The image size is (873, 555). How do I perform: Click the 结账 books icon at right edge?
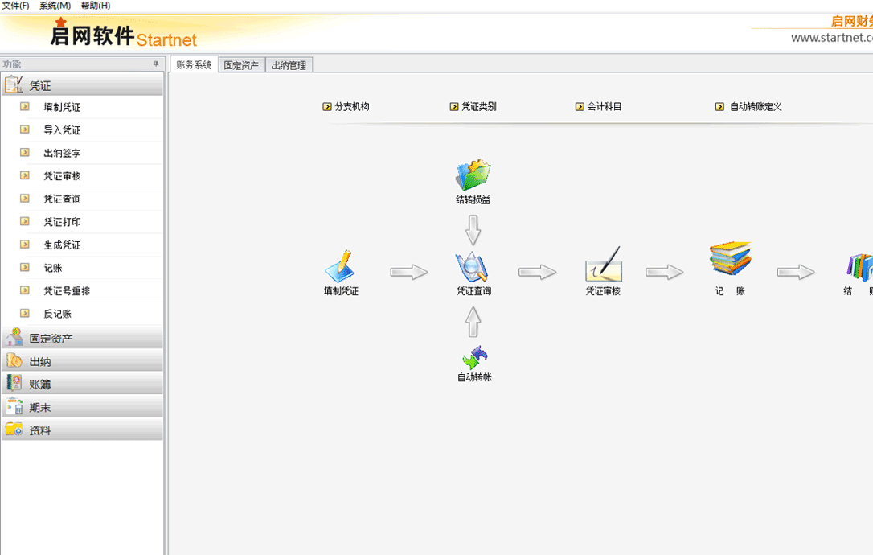point(859,267)
